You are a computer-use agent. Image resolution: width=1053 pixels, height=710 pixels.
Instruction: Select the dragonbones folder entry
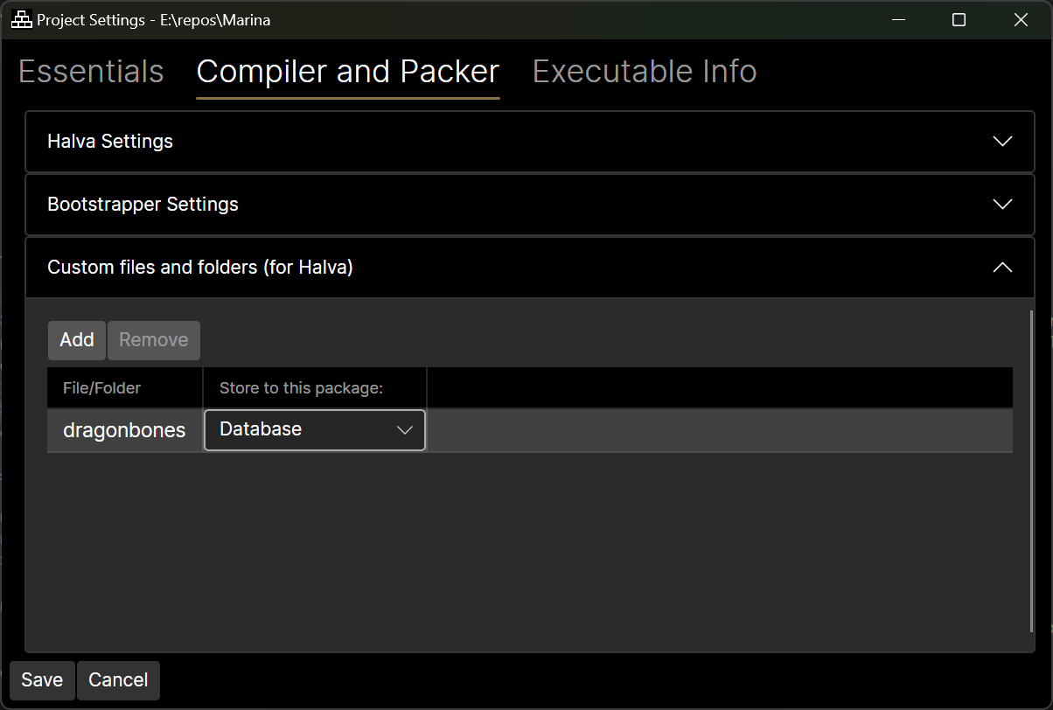tap(124, 430)
